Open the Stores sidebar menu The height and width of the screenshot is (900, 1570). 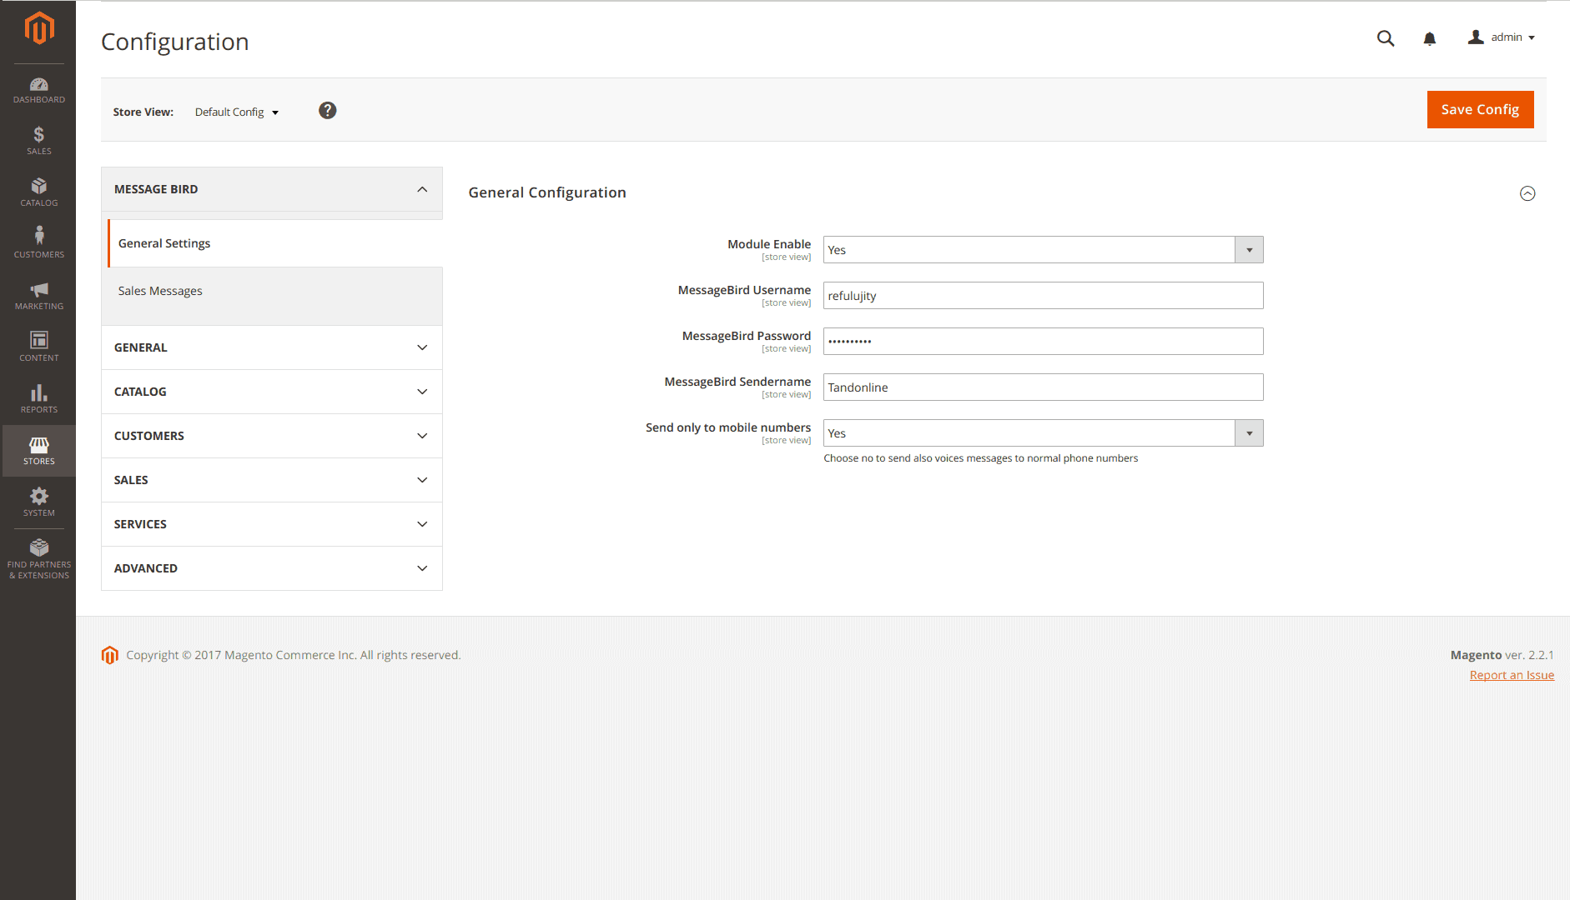39,451
